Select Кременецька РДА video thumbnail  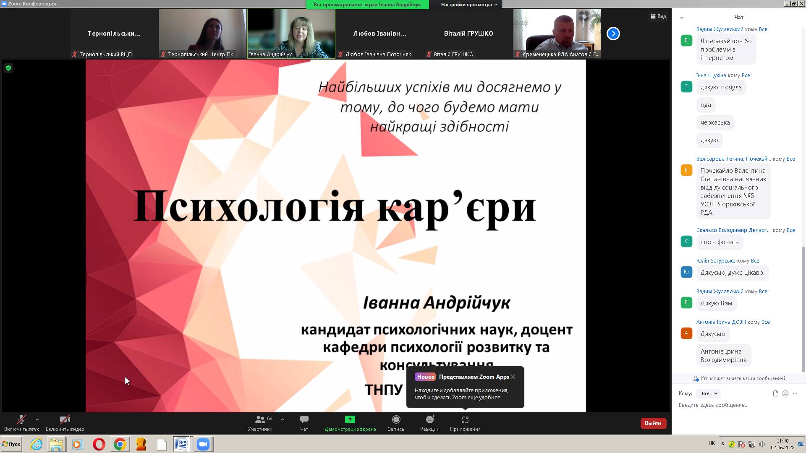[557, 34]
